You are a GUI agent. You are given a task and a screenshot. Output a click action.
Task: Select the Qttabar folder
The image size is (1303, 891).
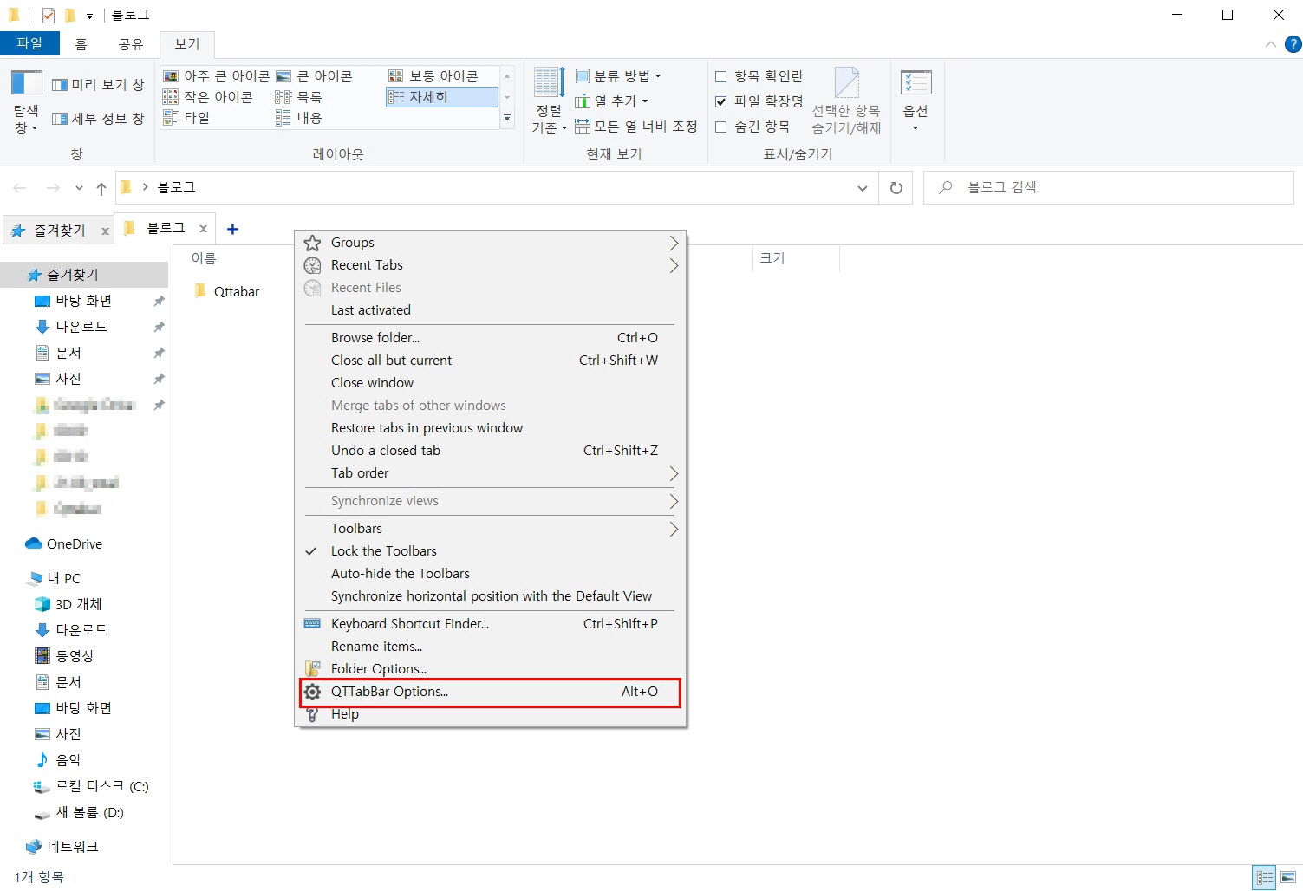click(x=228, y=292)
